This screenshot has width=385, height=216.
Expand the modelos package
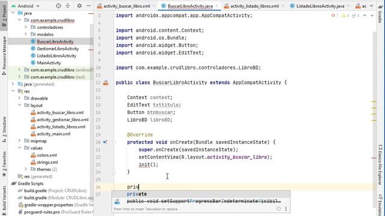click(x=26, y=34)
